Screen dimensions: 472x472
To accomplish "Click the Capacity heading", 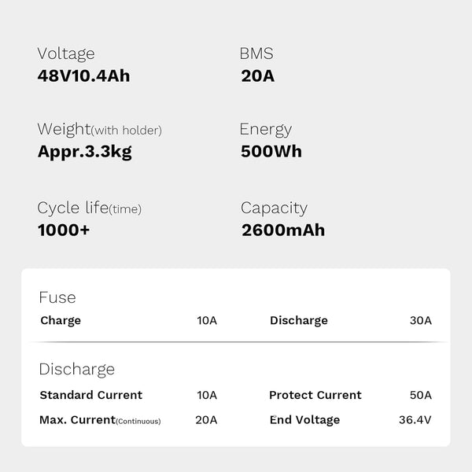I will pyautogui.click(x=274, y=208).
